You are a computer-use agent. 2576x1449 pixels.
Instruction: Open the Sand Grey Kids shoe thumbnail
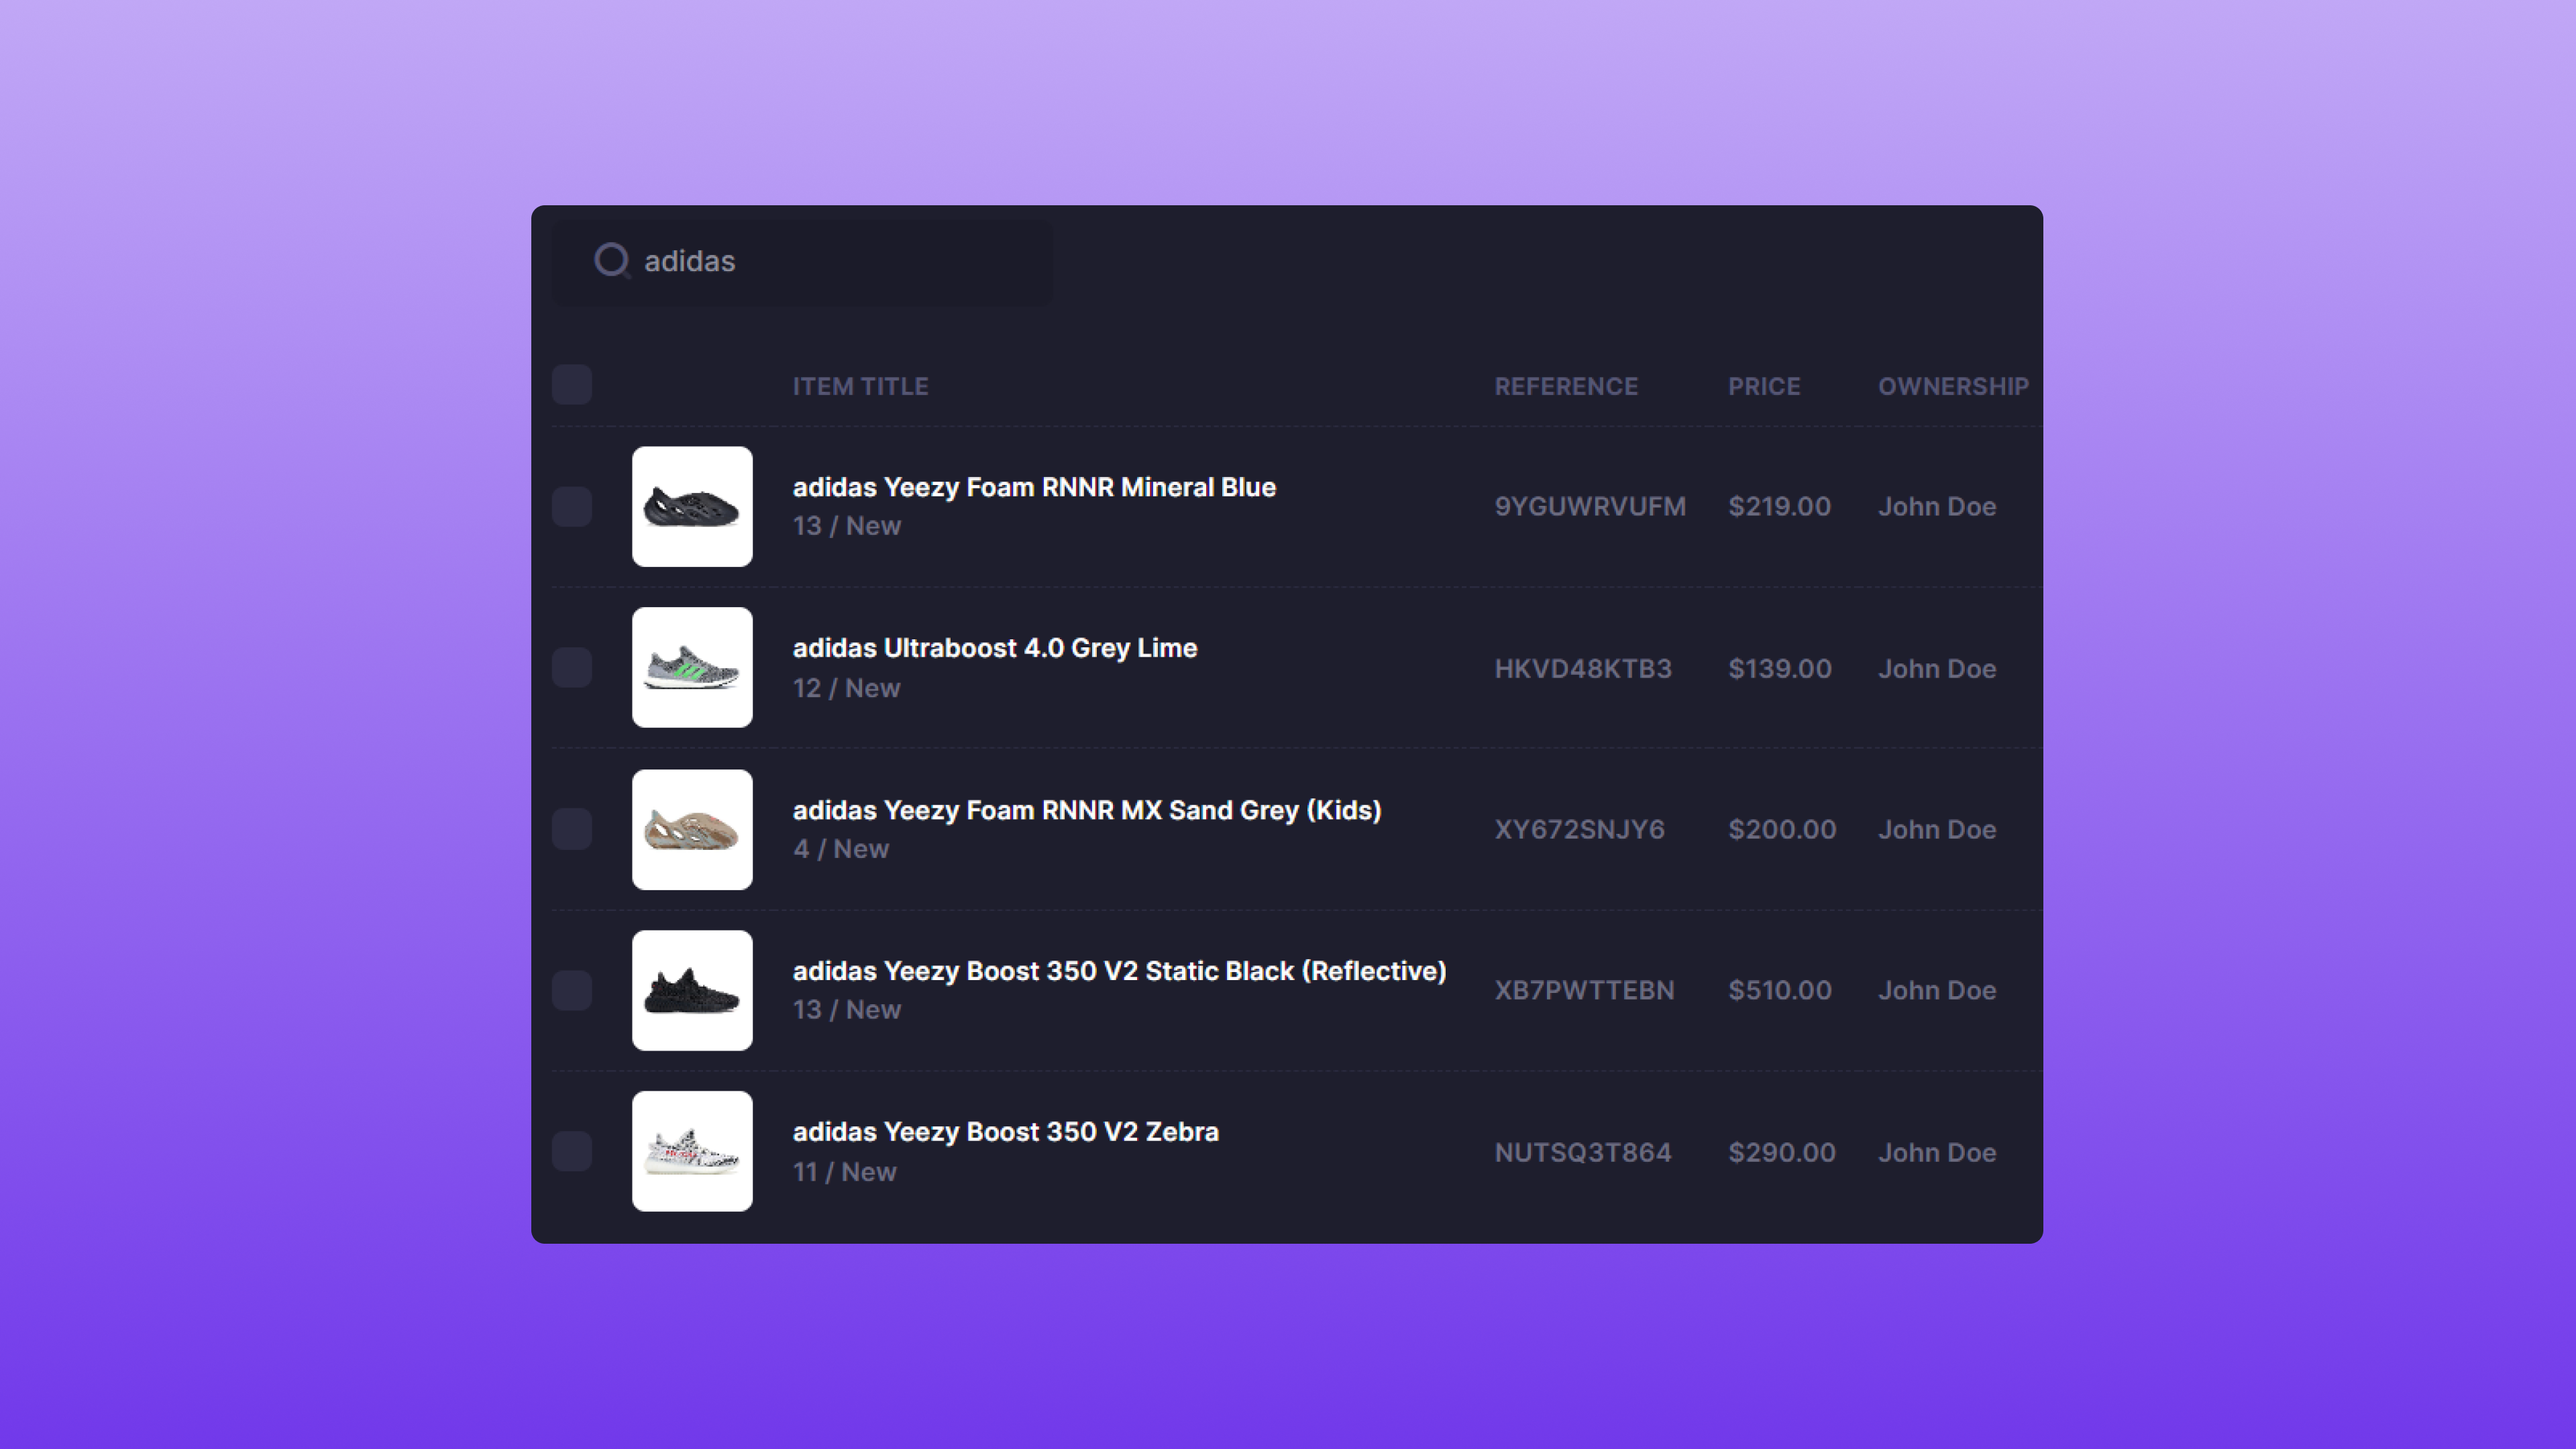pyautogui.click(x=692, y=829)
